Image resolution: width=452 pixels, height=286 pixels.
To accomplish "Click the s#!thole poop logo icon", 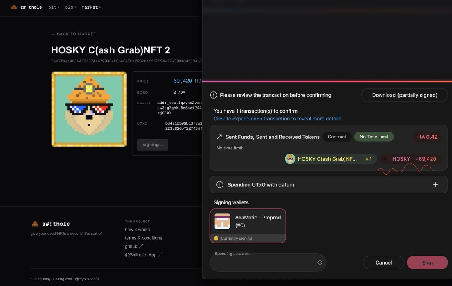I will [14, 7].
